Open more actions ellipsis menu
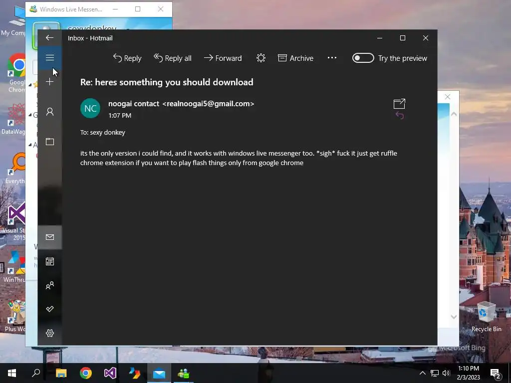This screenshot has width=511, height=383. click(332, 58)
